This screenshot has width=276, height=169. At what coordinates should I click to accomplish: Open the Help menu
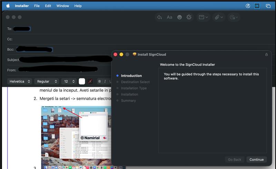78,6
